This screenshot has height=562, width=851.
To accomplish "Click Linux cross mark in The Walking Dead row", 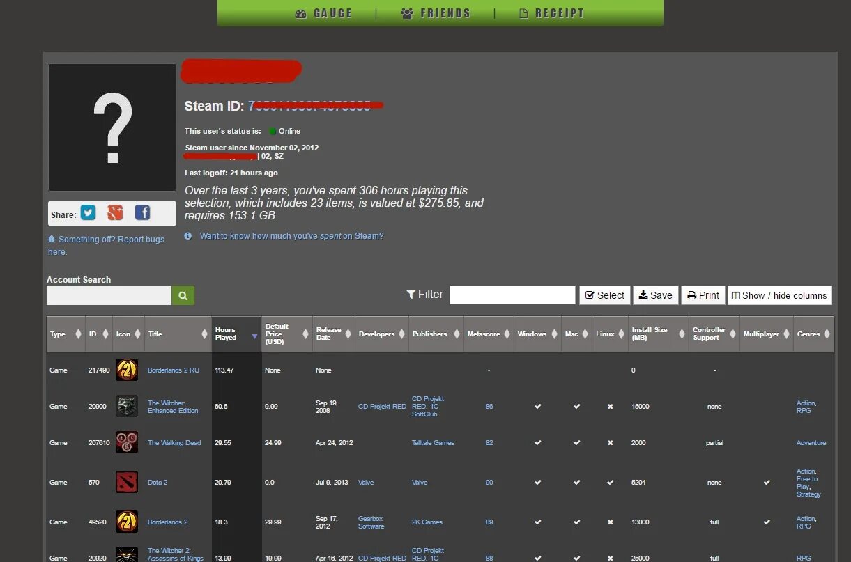I will coord(610,443).
